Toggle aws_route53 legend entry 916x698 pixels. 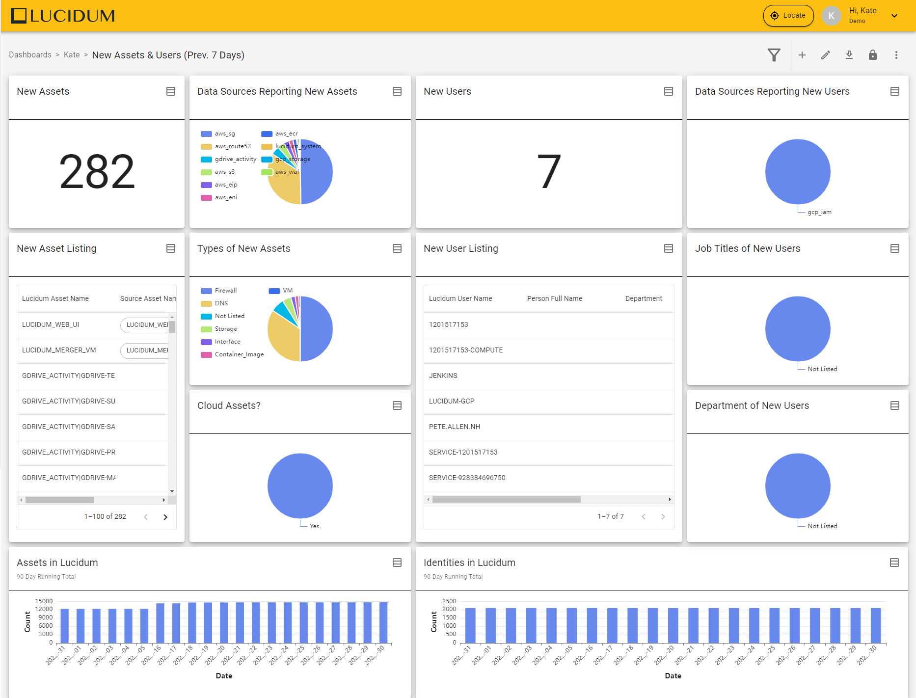click(x=226, y=146)
